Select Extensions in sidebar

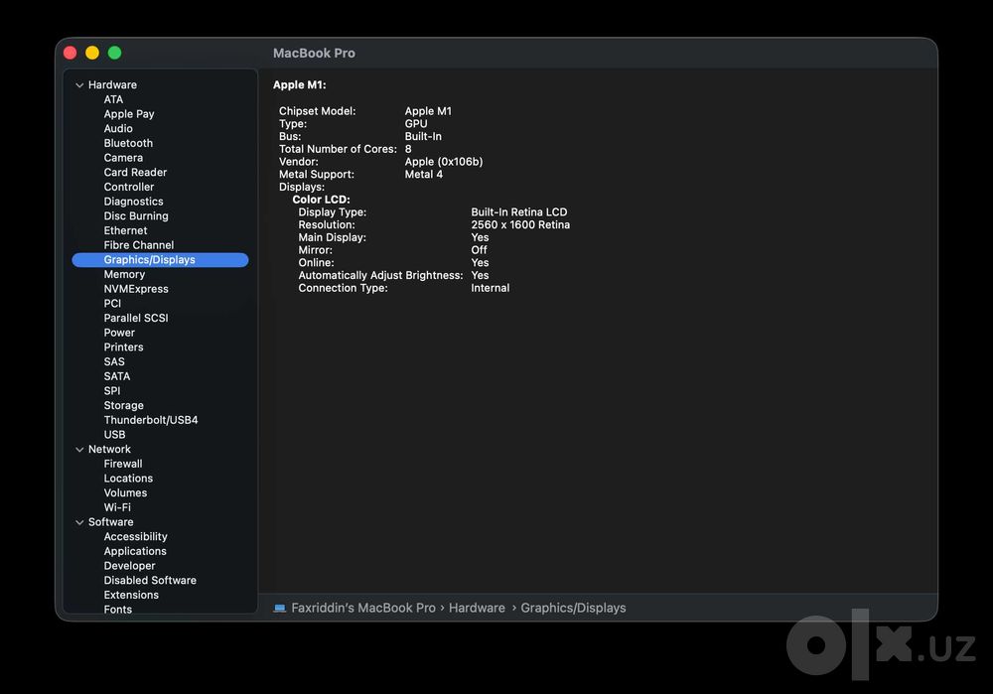(131, 595)
